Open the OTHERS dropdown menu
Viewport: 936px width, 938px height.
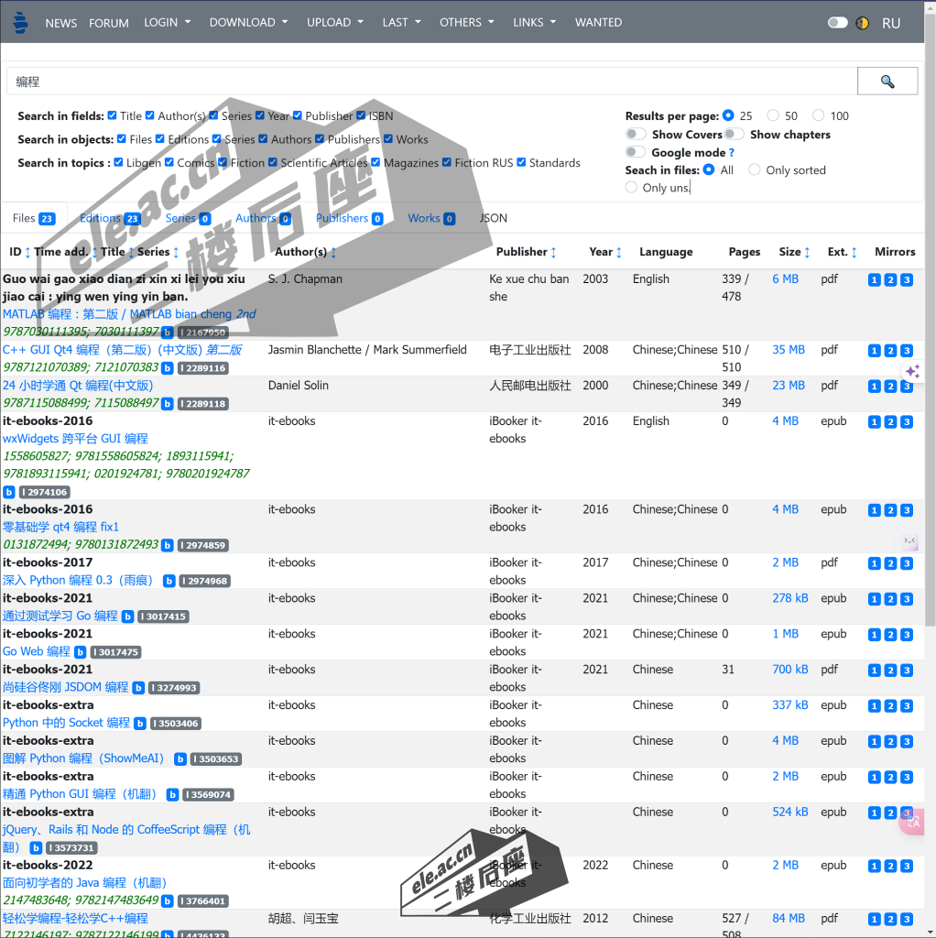pyautogui.click(x=466, y=22)
